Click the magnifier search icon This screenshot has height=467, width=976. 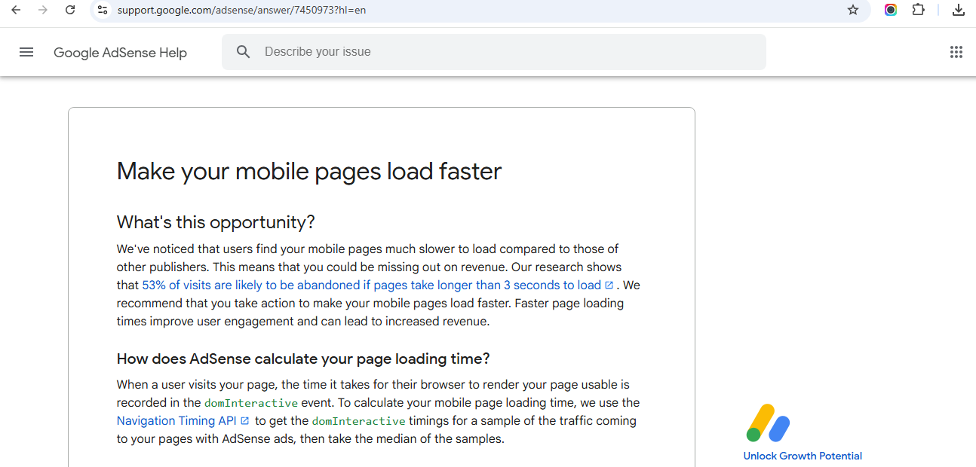243,52
